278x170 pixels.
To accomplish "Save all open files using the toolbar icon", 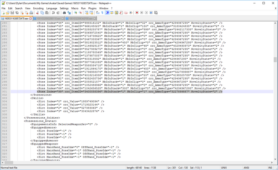I will [17, 13].
